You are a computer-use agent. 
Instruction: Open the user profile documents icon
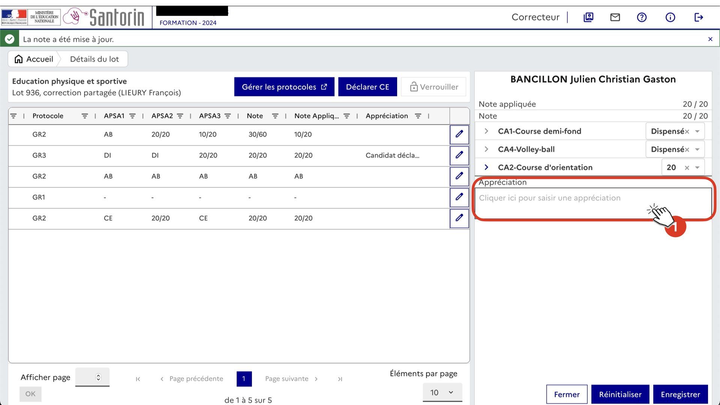click(x=588, y=17)
